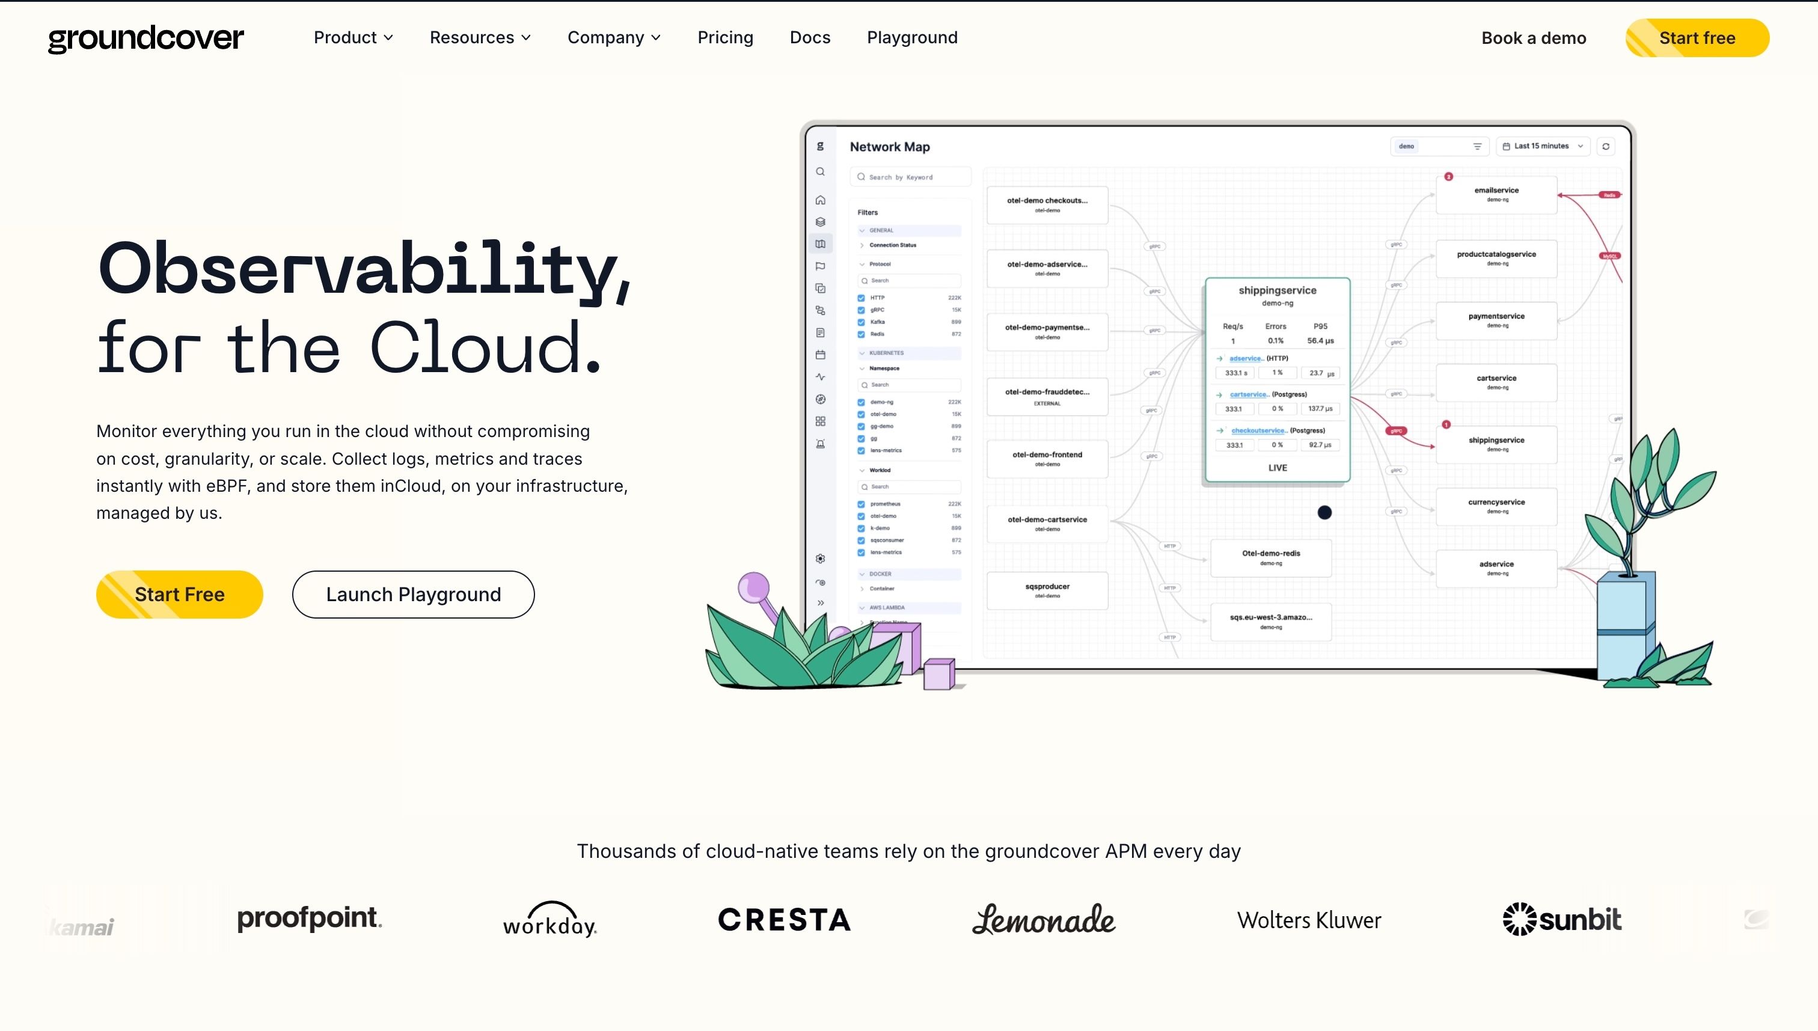Viewport: 1818px width, 1031px height.
Task: Open the Resources dropdown menu
Action: (x=480, y=37)
